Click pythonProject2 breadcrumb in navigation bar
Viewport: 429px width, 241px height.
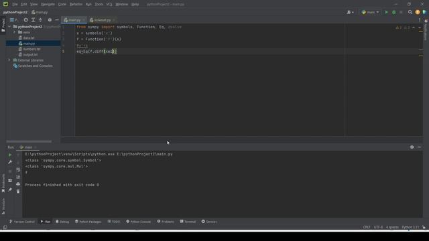coord(15,12)
